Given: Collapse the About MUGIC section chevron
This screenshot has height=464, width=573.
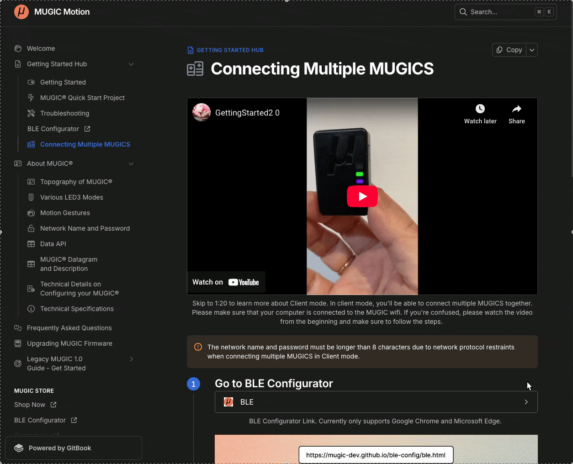Looking at the screenshot, I should click(x=131, y=163).
